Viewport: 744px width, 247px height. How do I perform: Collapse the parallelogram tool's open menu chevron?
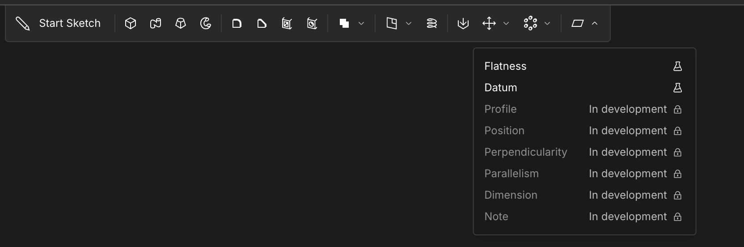click(x=595, y=23)
